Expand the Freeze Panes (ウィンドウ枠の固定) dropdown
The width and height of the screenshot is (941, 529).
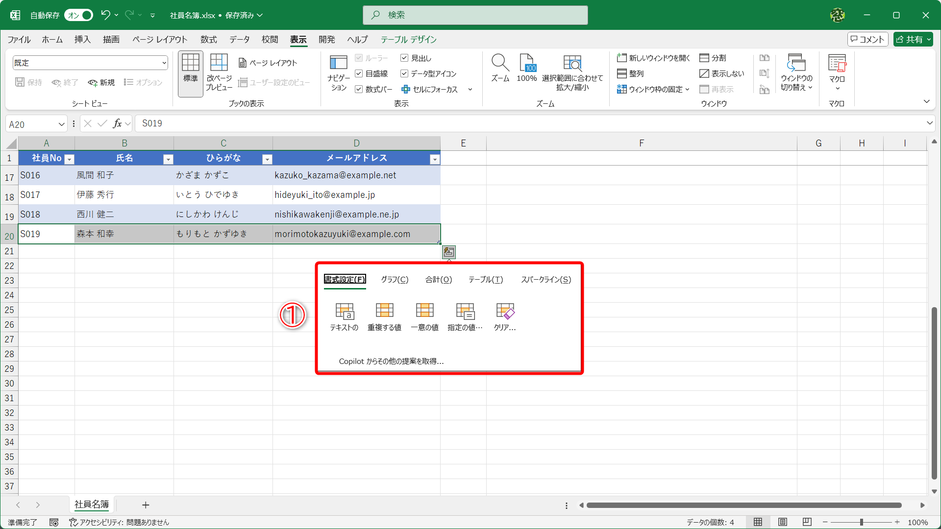coord(654,89)
